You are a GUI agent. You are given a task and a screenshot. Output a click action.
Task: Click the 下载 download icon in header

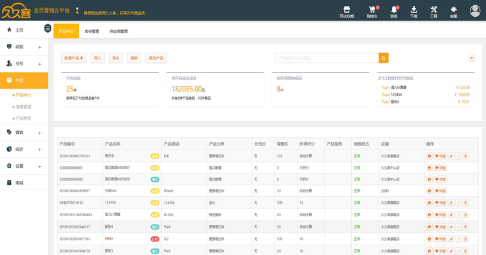[413, 12]
